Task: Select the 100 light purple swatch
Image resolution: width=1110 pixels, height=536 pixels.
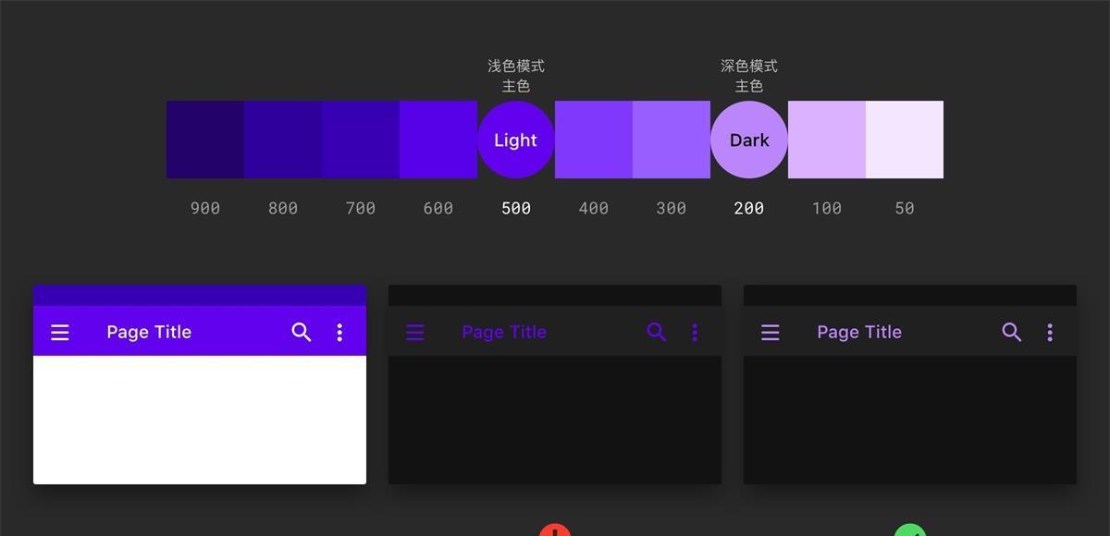Action: click(x=827, y=140)
